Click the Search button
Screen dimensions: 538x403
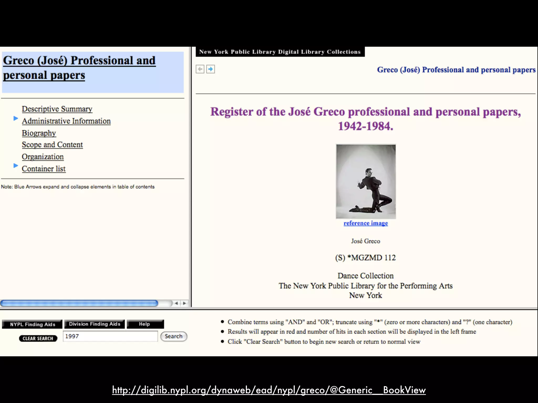tap(174, 336)
